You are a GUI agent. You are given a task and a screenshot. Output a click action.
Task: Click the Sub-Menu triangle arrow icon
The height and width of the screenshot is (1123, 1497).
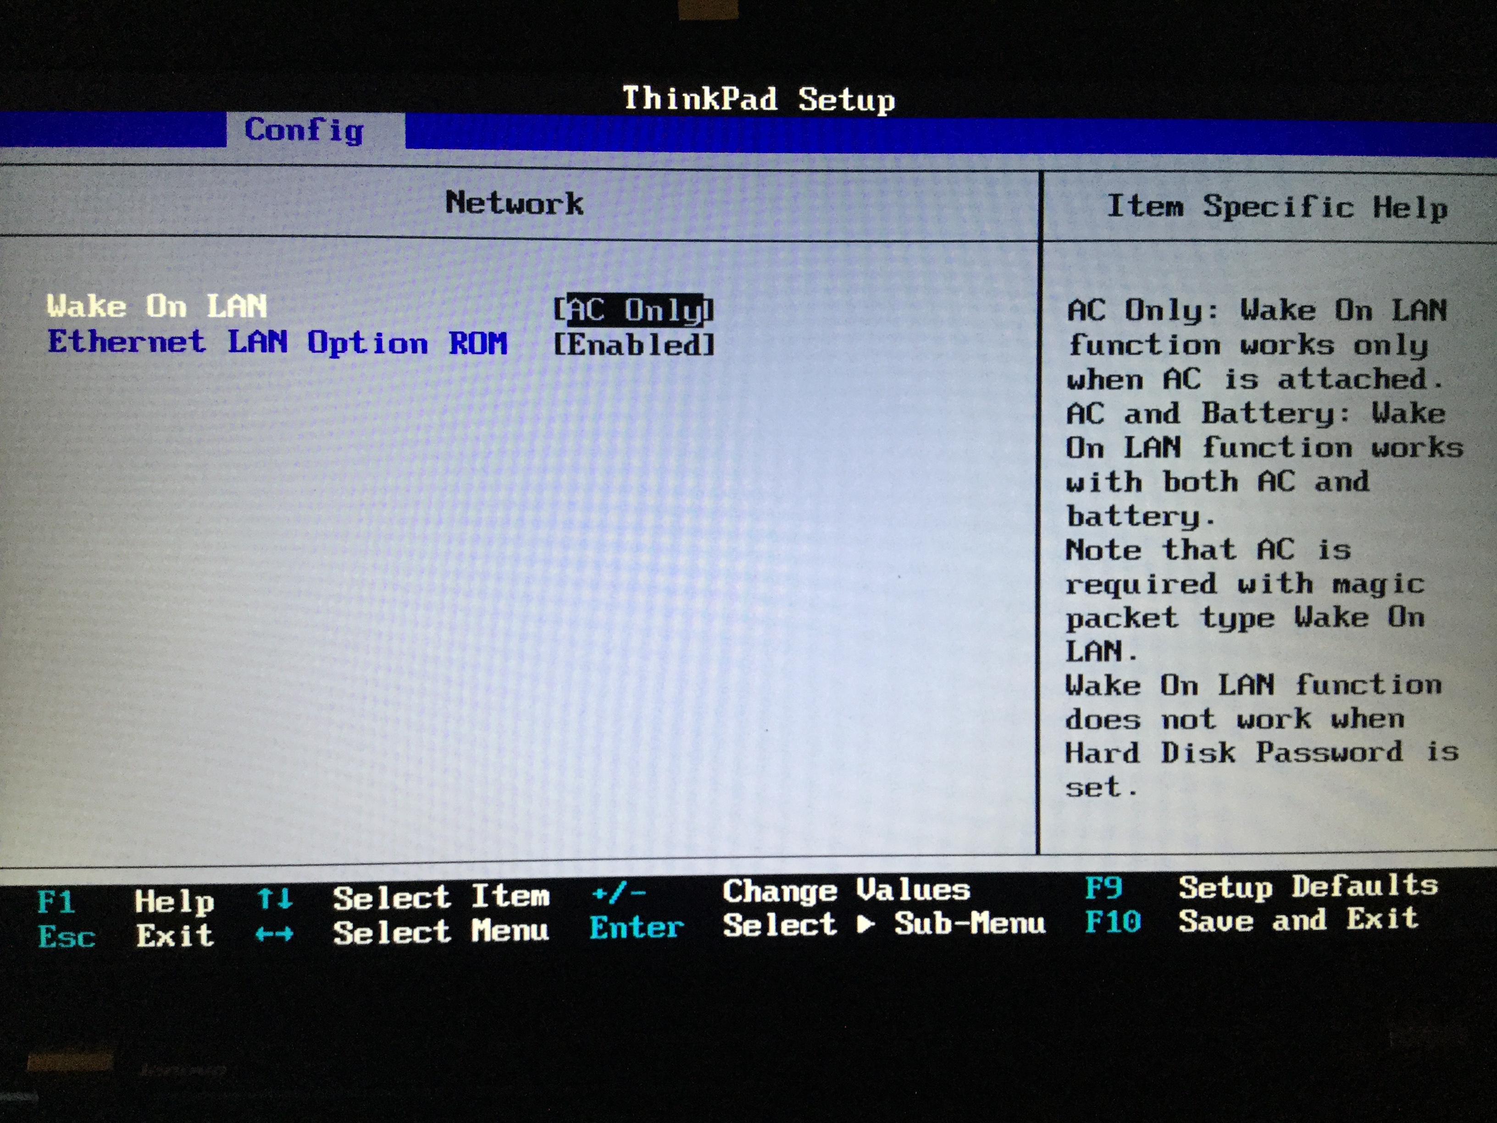pos(865,924)
